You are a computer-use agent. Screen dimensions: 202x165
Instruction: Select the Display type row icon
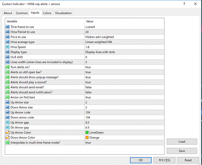coord(7,52)
